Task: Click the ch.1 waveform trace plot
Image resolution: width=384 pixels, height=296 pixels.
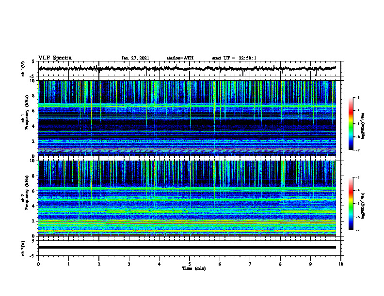Action: click(187, 68)
